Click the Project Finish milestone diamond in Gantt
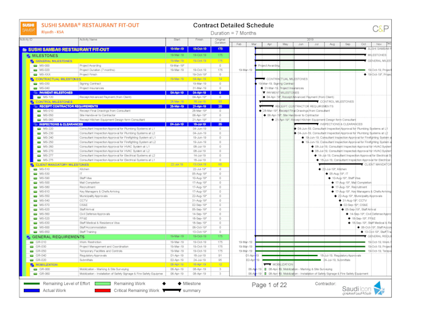 365,74
